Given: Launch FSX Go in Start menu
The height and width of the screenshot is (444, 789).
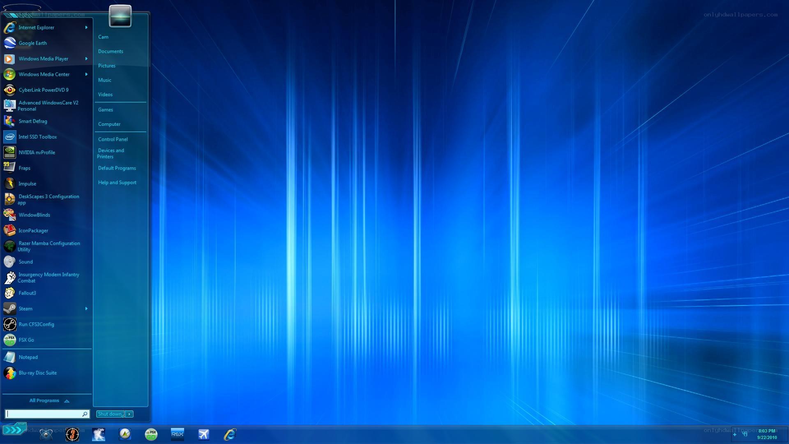Looking at the screenshot, I should tap(9, 340).
